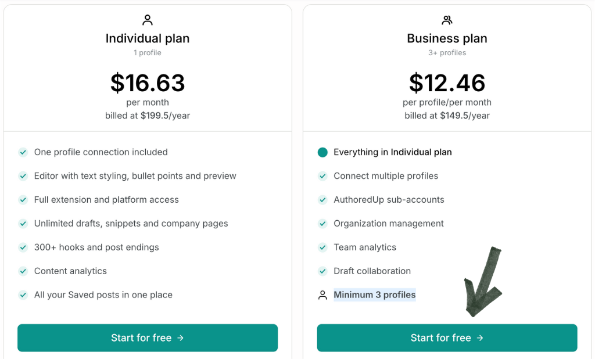
Task: Click checkmark beside Content analytics
Action: [x=23, y=271]
